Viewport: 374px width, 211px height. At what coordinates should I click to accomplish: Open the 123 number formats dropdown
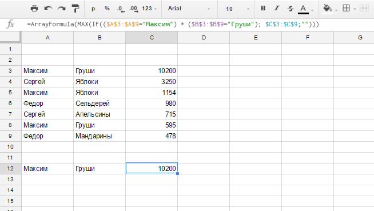(x=149, y=9)
